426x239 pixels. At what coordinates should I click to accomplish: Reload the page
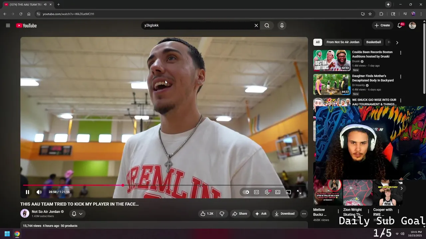[x=21, y=14]
